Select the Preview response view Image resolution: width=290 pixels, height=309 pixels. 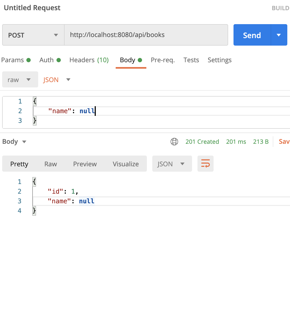click(85, 164)
